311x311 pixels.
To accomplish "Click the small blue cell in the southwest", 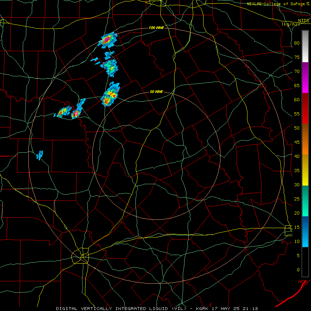I will [40, 155].
